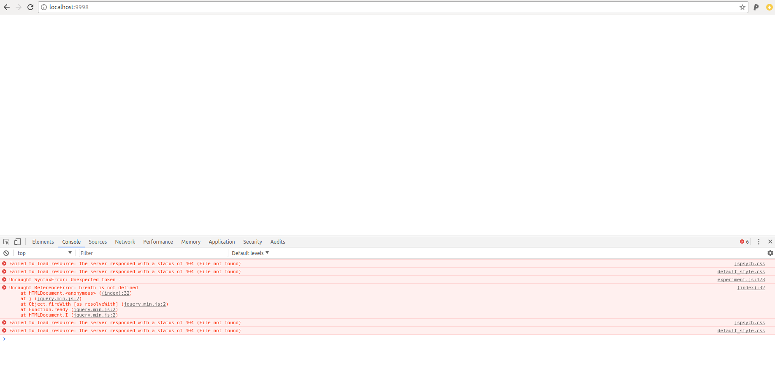Go back using the browser back arrow
This screenshot has height=368, width=775.
tap(7, 7)
